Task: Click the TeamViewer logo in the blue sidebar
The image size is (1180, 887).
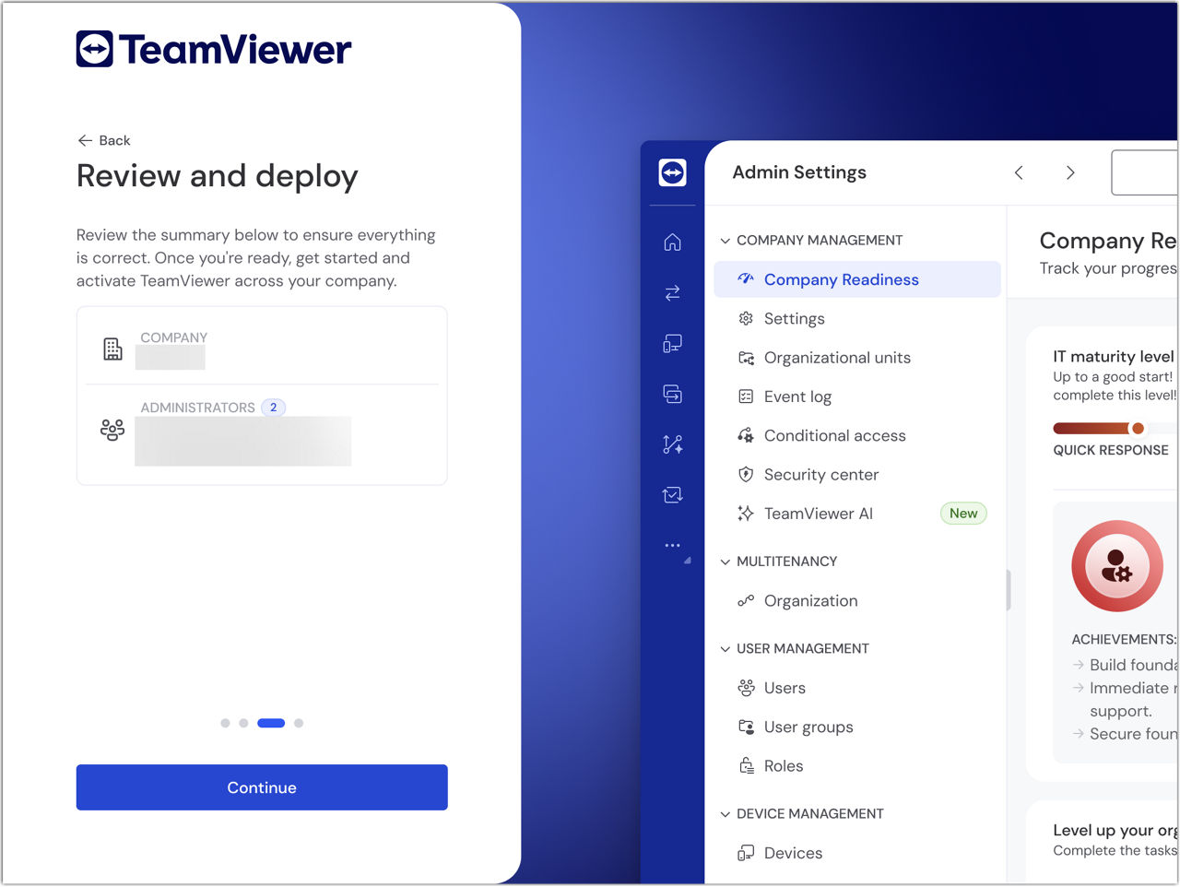Action: (672, 172)
